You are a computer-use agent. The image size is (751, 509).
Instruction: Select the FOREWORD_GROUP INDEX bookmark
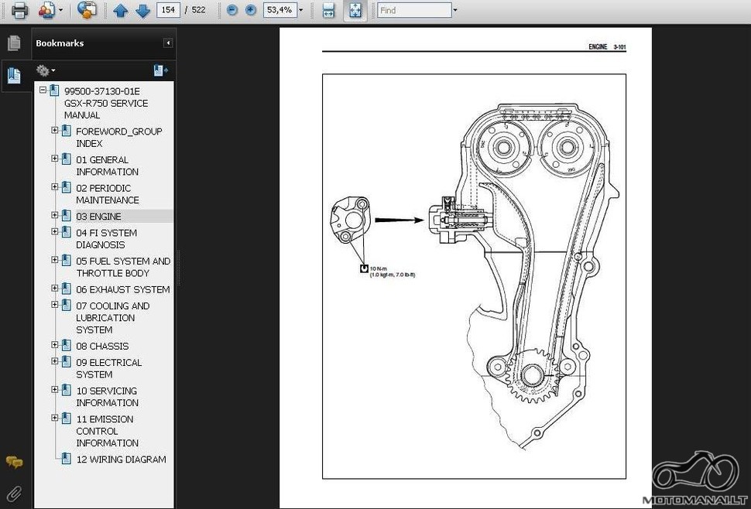[119, 137]
